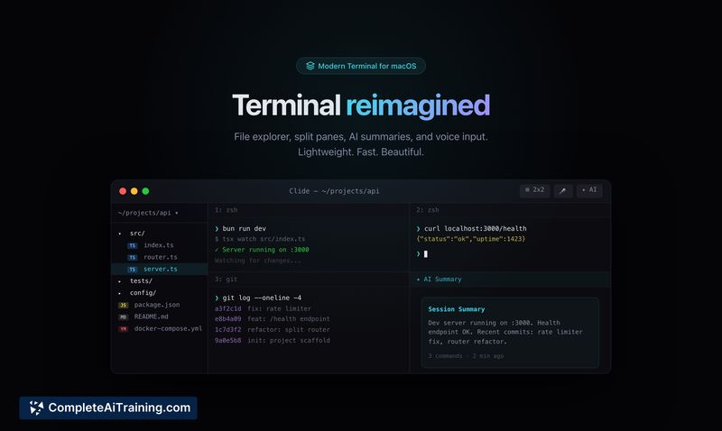This screenshot has height=431, width=722.
Task: Click commit hash 9a0e5b8
Action: pos(228,341)
